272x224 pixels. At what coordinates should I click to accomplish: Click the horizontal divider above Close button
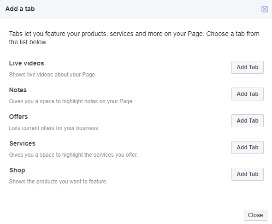(x=136, y=204)
